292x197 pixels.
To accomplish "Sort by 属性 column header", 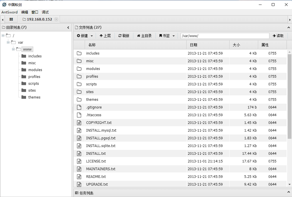I will (x=272, y=45).
